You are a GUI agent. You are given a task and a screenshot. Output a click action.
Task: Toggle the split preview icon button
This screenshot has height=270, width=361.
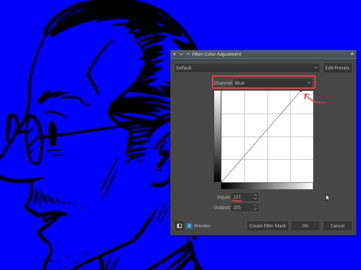coord(179,226)
